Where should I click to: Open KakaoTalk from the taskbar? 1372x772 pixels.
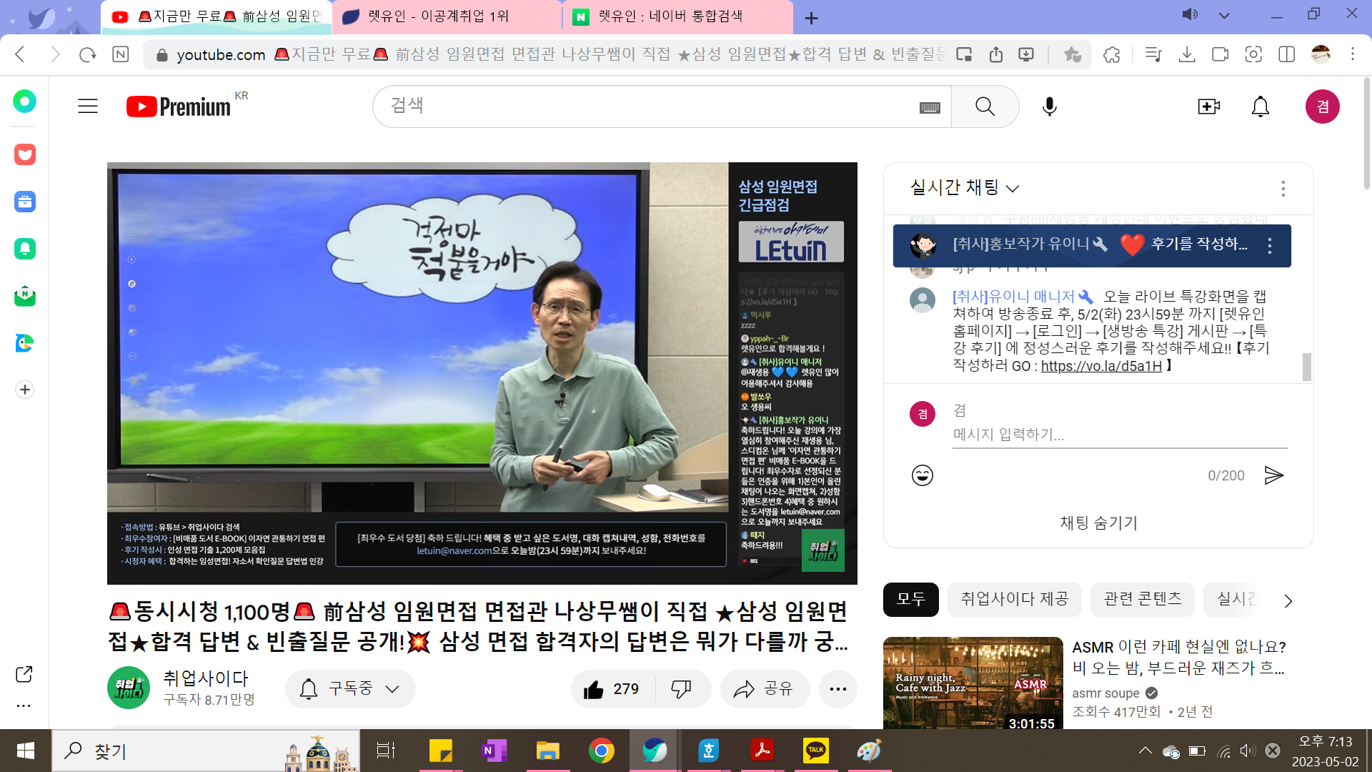[815, 751]
